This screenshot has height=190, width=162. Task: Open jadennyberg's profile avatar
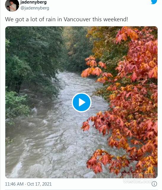12,5
